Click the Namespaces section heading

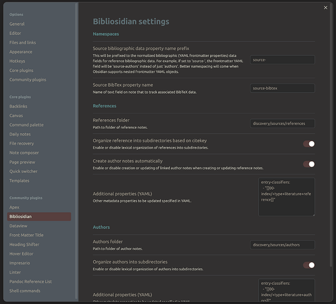point(106,34)
